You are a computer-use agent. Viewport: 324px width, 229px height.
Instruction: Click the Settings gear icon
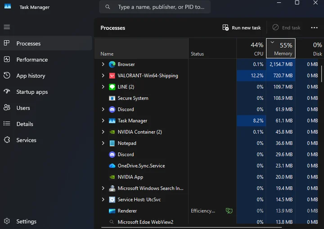(7, 221)
